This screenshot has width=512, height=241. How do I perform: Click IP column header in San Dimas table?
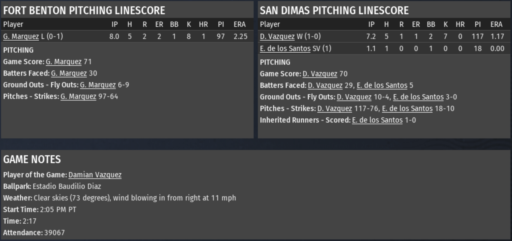point(371,24)
